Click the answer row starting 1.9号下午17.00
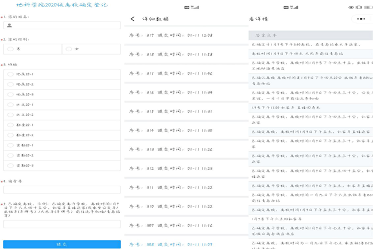The height and width of the screenshot is (249, 373). click(310, 108)
